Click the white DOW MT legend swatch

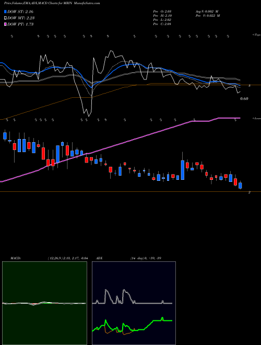[5, 18]
